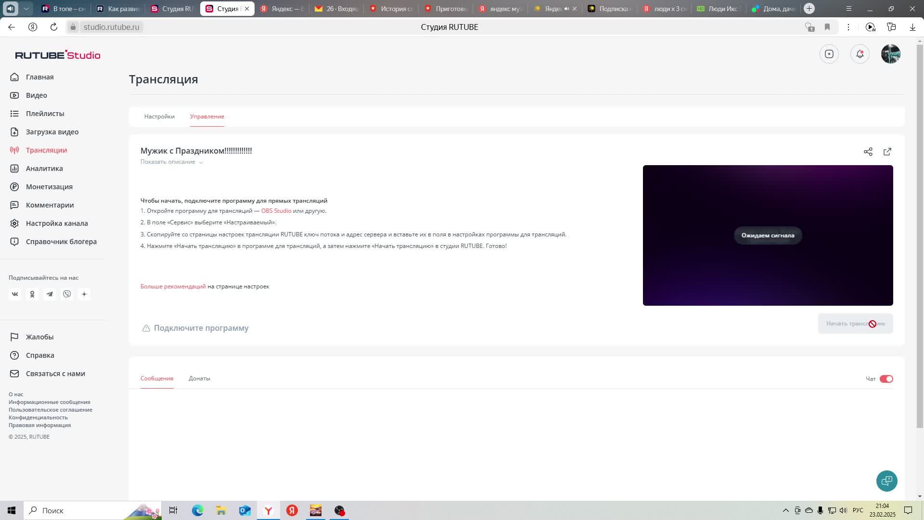Image resolution: width=924 pixels, height=520 pixels.
Task: Open stream in new window icon
Action: click(887, 152)
